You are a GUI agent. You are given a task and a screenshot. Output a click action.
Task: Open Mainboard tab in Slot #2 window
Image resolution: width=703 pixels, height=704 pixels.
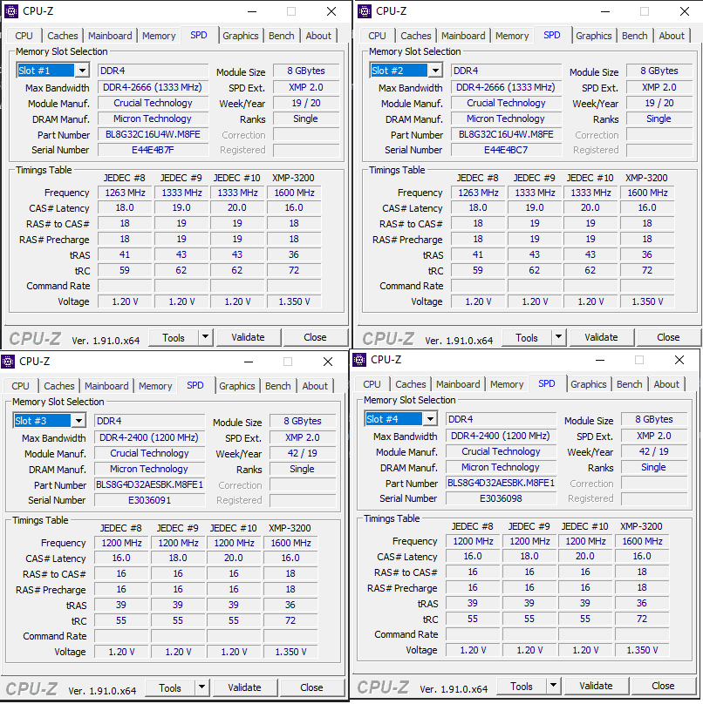pos(463,36)
